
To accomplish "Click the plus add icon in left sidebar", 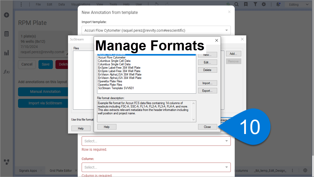I will 7,15.
